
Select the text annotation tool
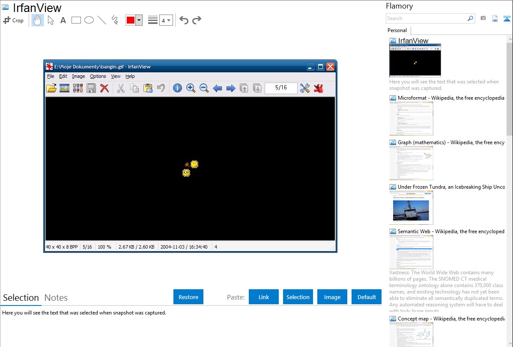coord(63,20)
